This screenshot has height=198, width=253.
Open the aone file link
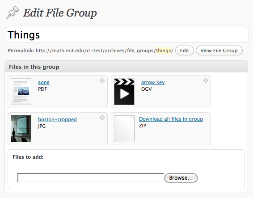coord(44,82)
